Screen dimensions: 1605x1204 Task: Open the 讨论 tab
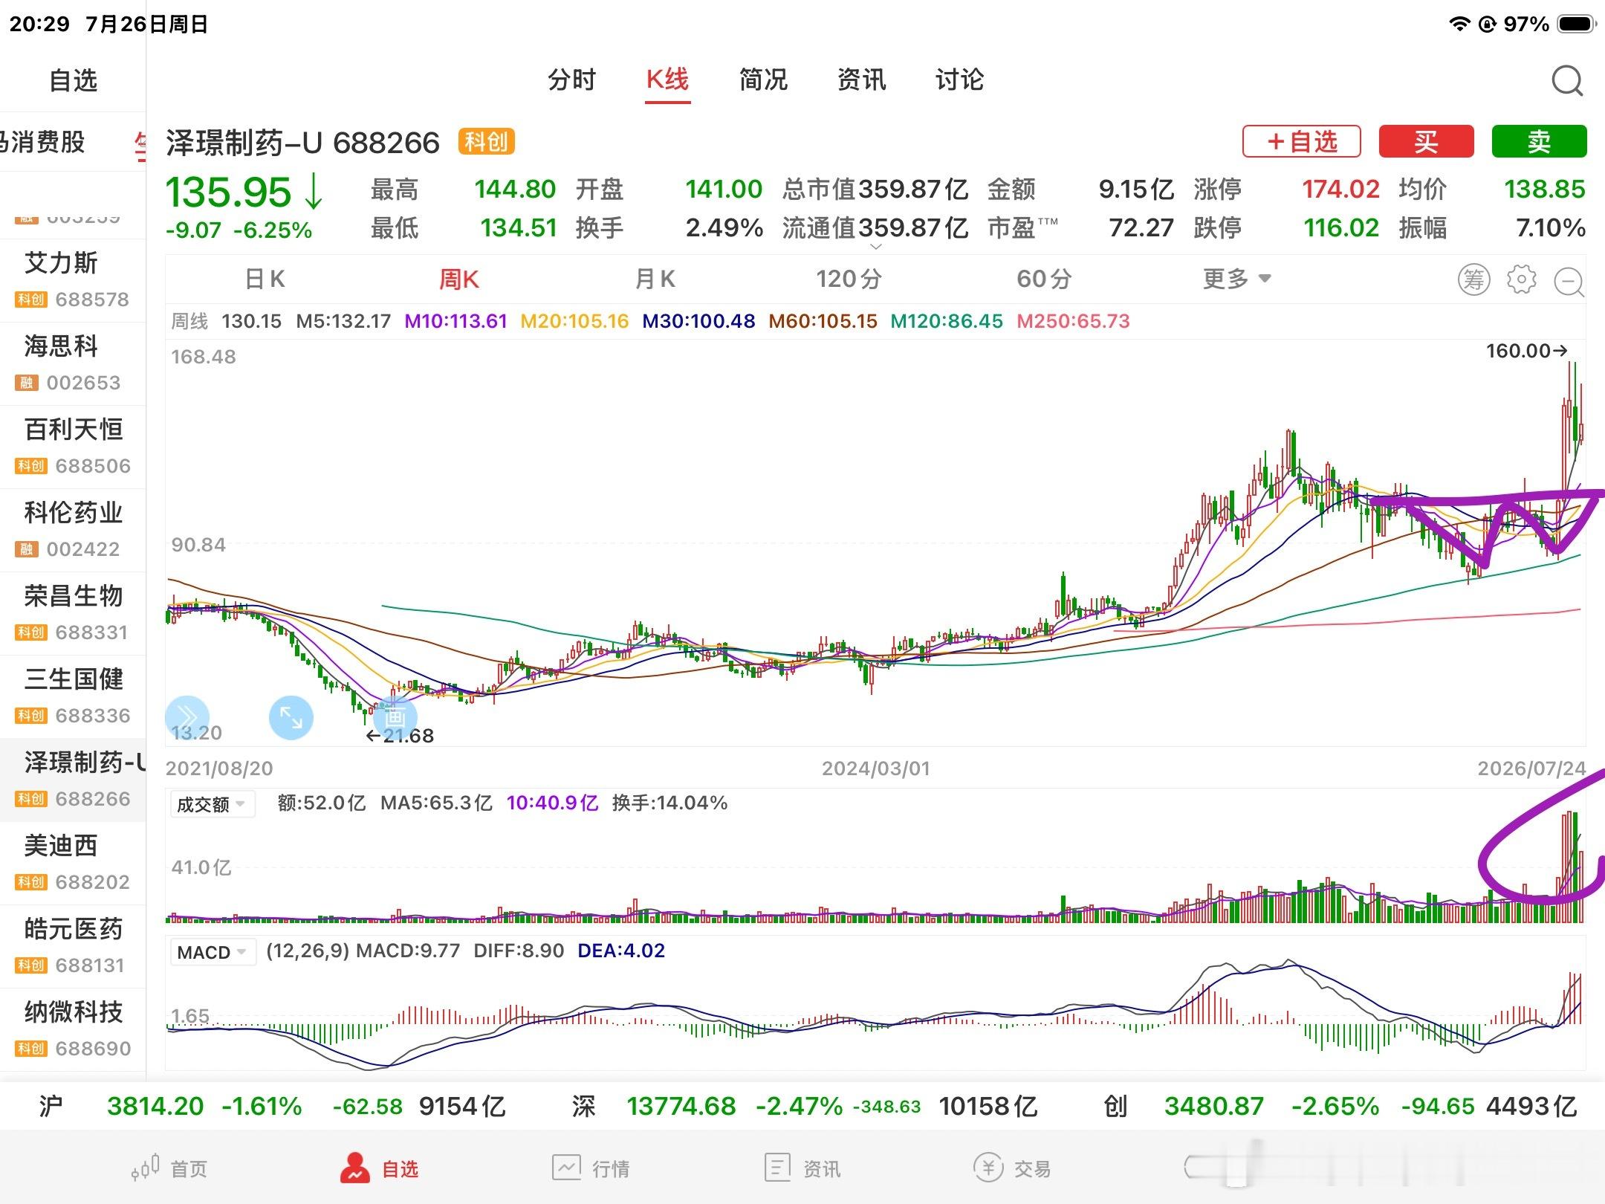click(x=959, y=80)
